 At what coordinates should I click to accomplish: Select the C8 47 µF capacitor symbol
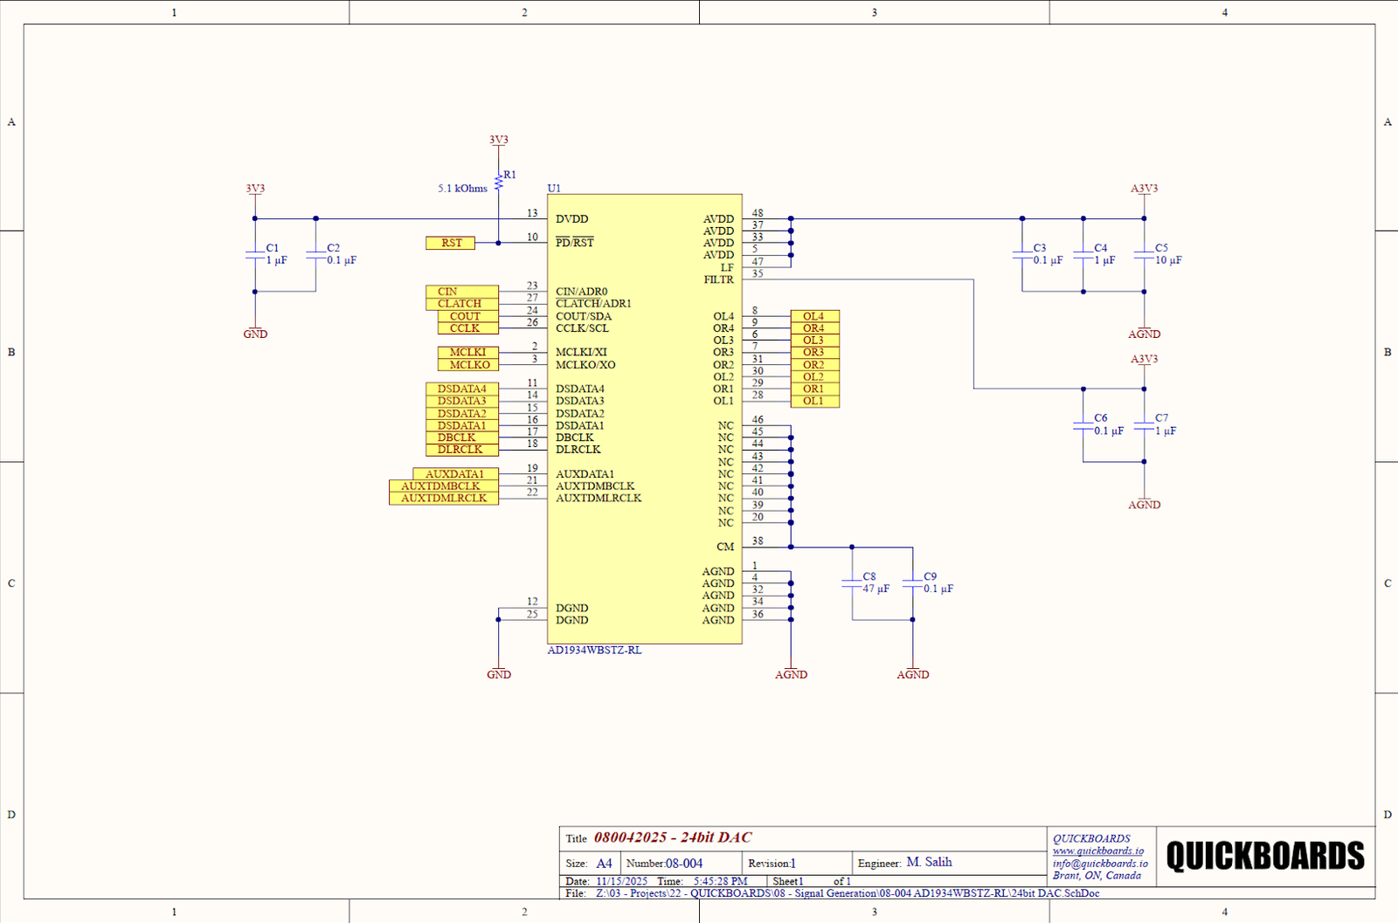pos(852,582)
